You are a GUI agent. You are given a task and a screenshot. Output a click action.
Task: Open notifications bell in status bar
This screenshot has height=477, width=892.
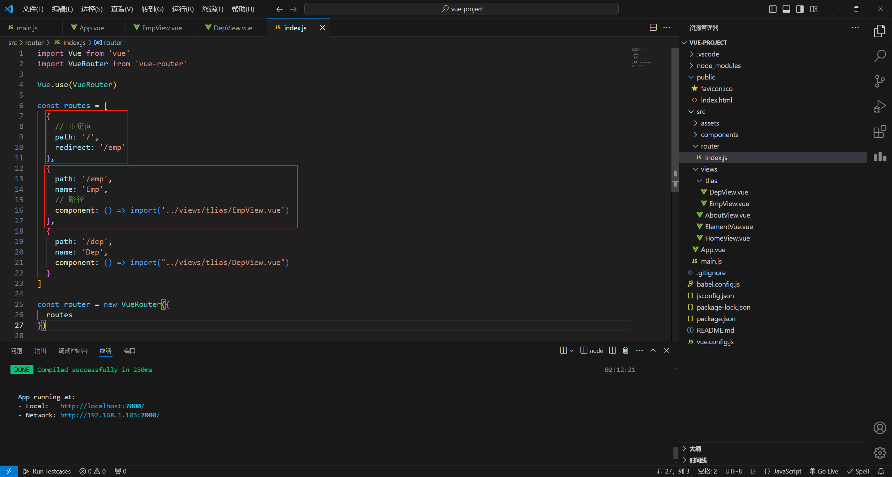[x=881, y=471]
